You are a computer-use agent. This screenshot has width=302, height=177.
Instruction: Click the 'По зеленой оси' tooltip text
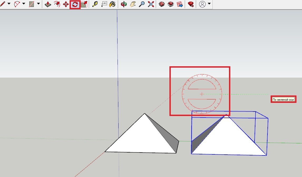(x=283, y=100)
